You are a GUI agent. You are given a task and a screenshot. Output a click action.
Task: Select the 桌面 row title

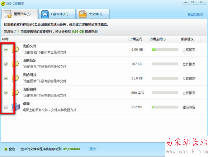tap(26, 104)
